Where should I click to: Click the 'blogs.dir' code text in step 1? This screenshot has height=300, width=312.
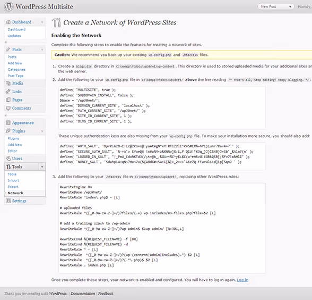(x=84, y=66)
